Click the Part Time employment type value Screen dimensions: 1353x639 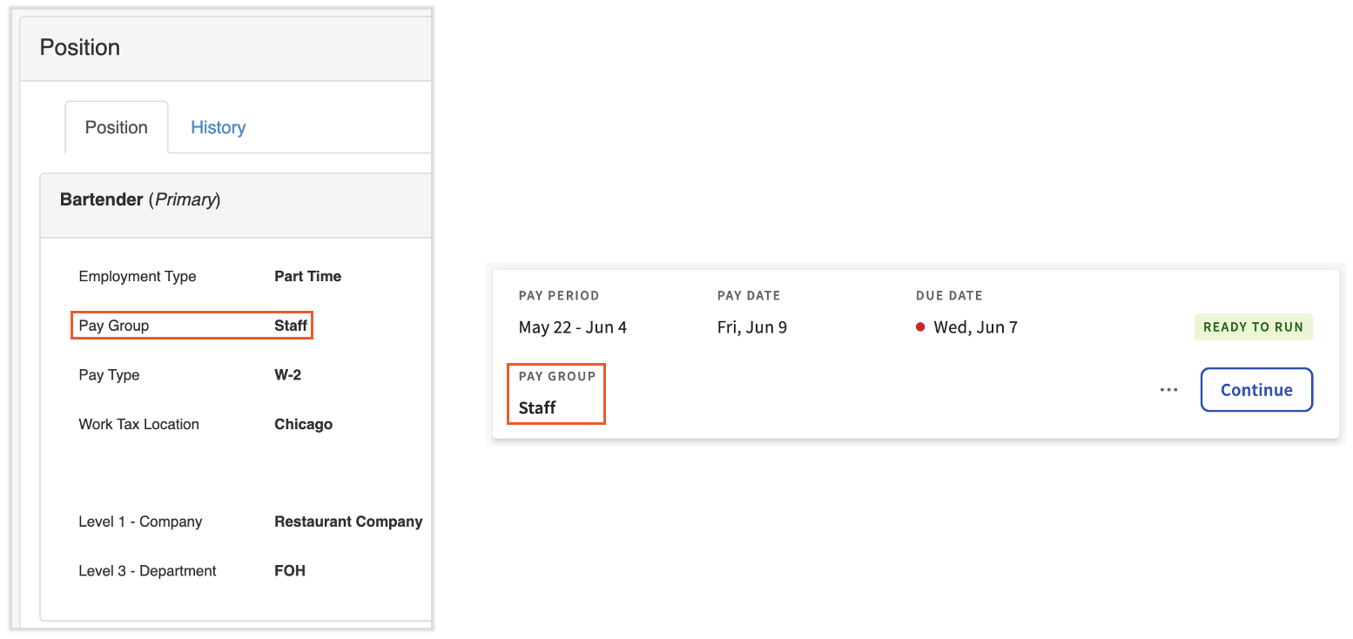(307, 276)
